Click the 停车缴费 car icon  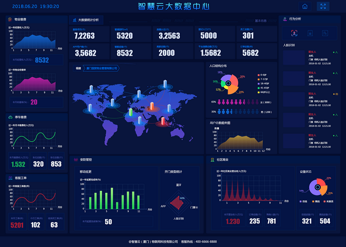11,117
